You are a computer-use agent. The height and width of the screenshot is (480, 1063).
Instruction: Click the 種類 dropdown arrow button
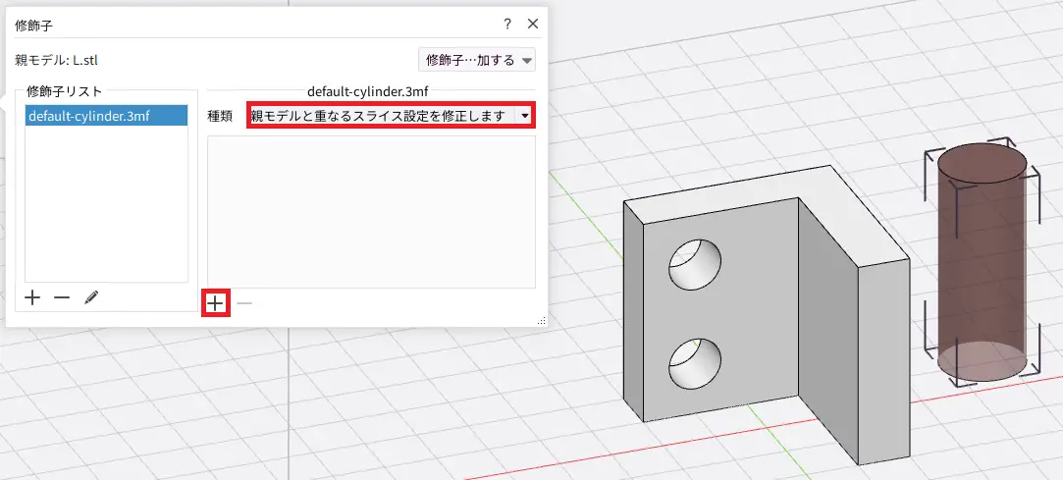[x=525, y=116]
